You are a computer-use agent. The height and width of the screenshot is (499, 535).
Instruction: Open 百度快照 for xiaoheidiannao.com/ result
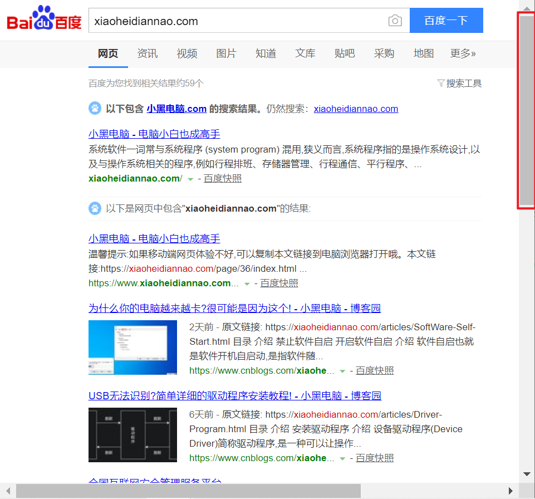pyautogui.click(x=223, y=179)
